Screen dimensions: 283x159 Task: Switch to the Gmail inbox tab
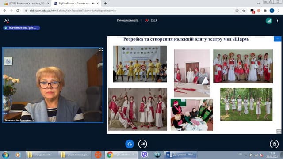point(27,4)
